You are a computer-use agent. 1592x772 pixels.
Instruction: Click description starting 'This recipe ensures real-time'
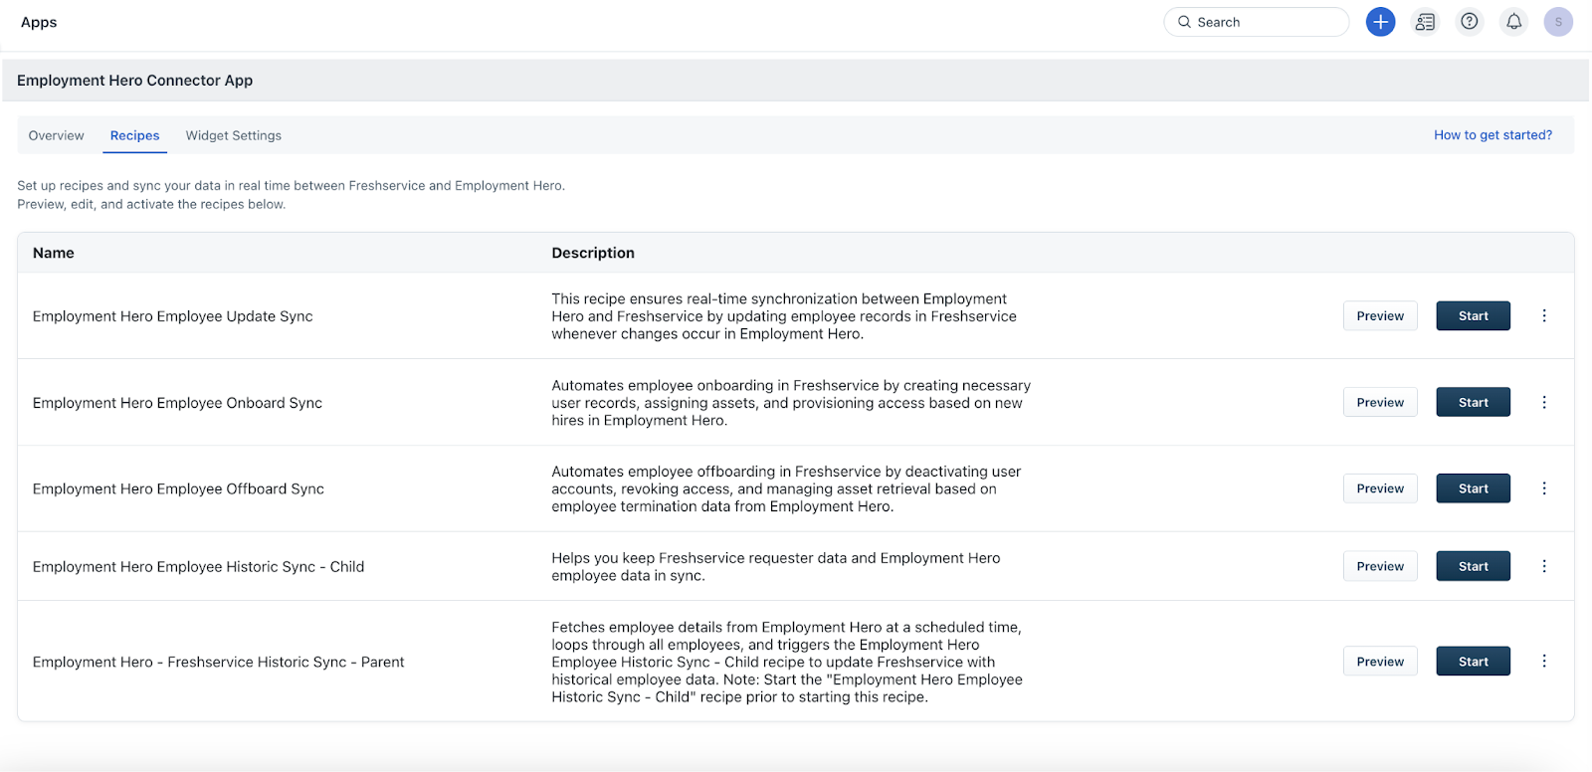[x=784, y=316]
